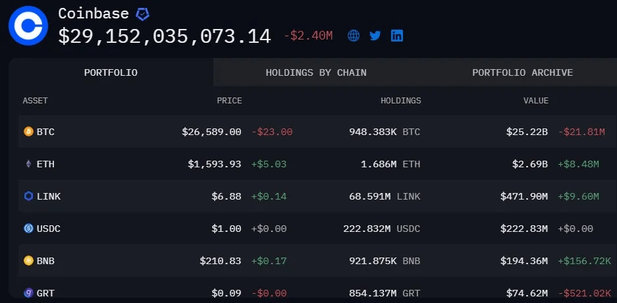Sort by the Price column header

[229, 100]
